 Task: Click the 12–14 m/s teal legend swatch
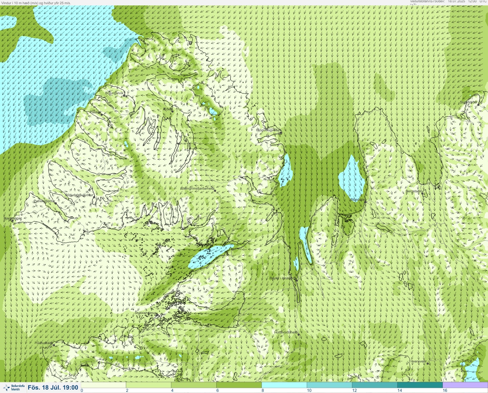374,385
